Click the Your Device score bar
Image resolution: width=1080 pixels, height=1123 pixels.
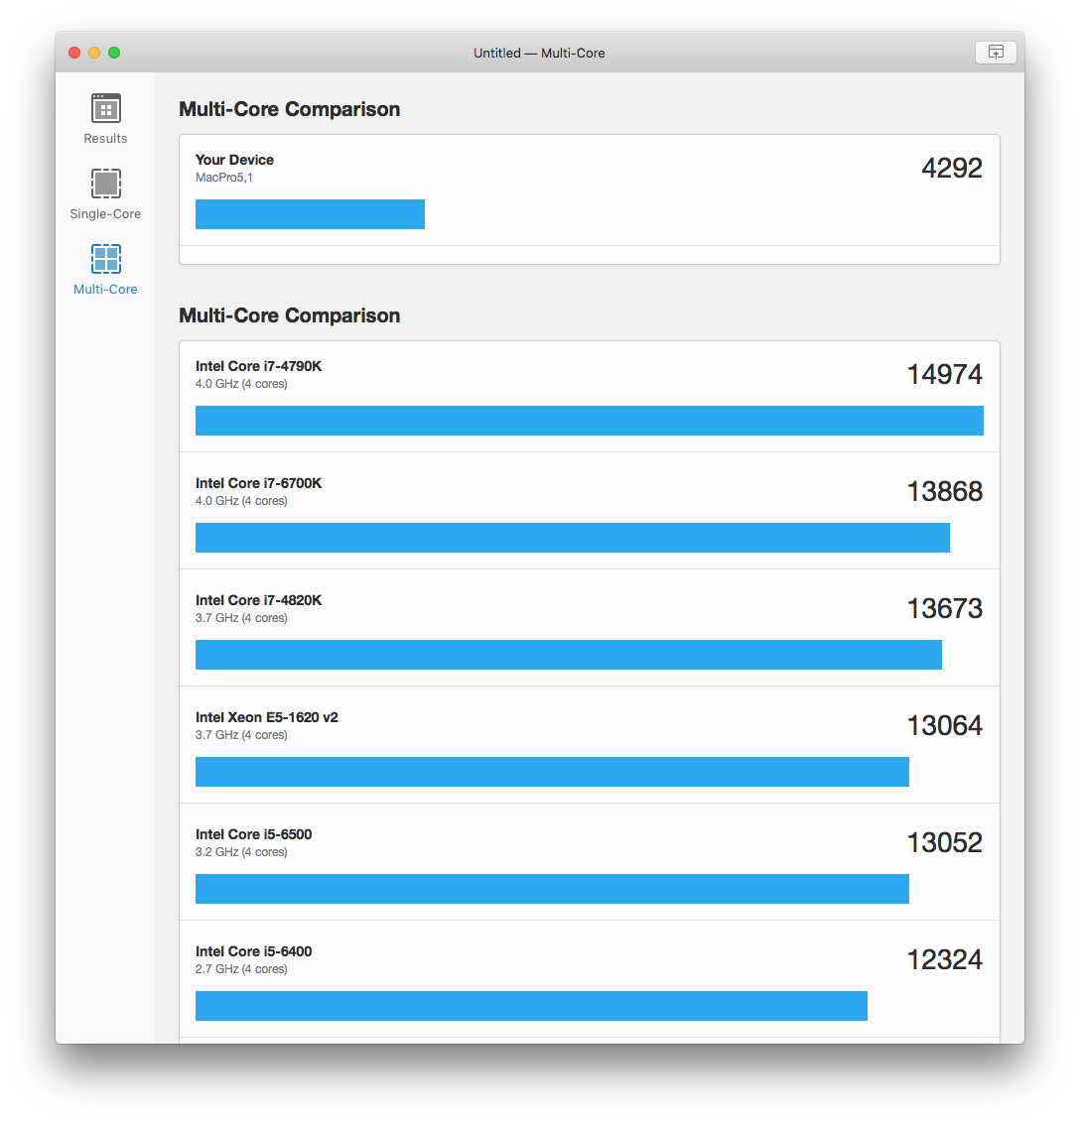click(311, 214)
